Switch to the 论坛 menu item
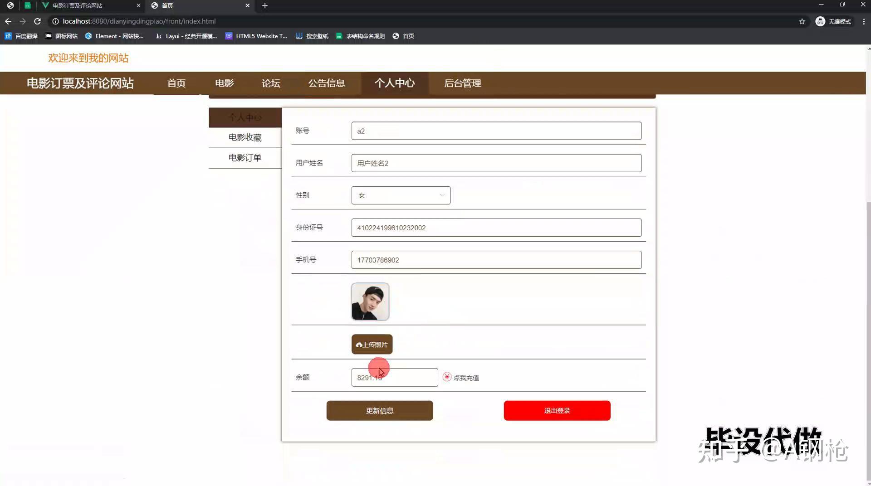871x486 pixels. [271, 83]
